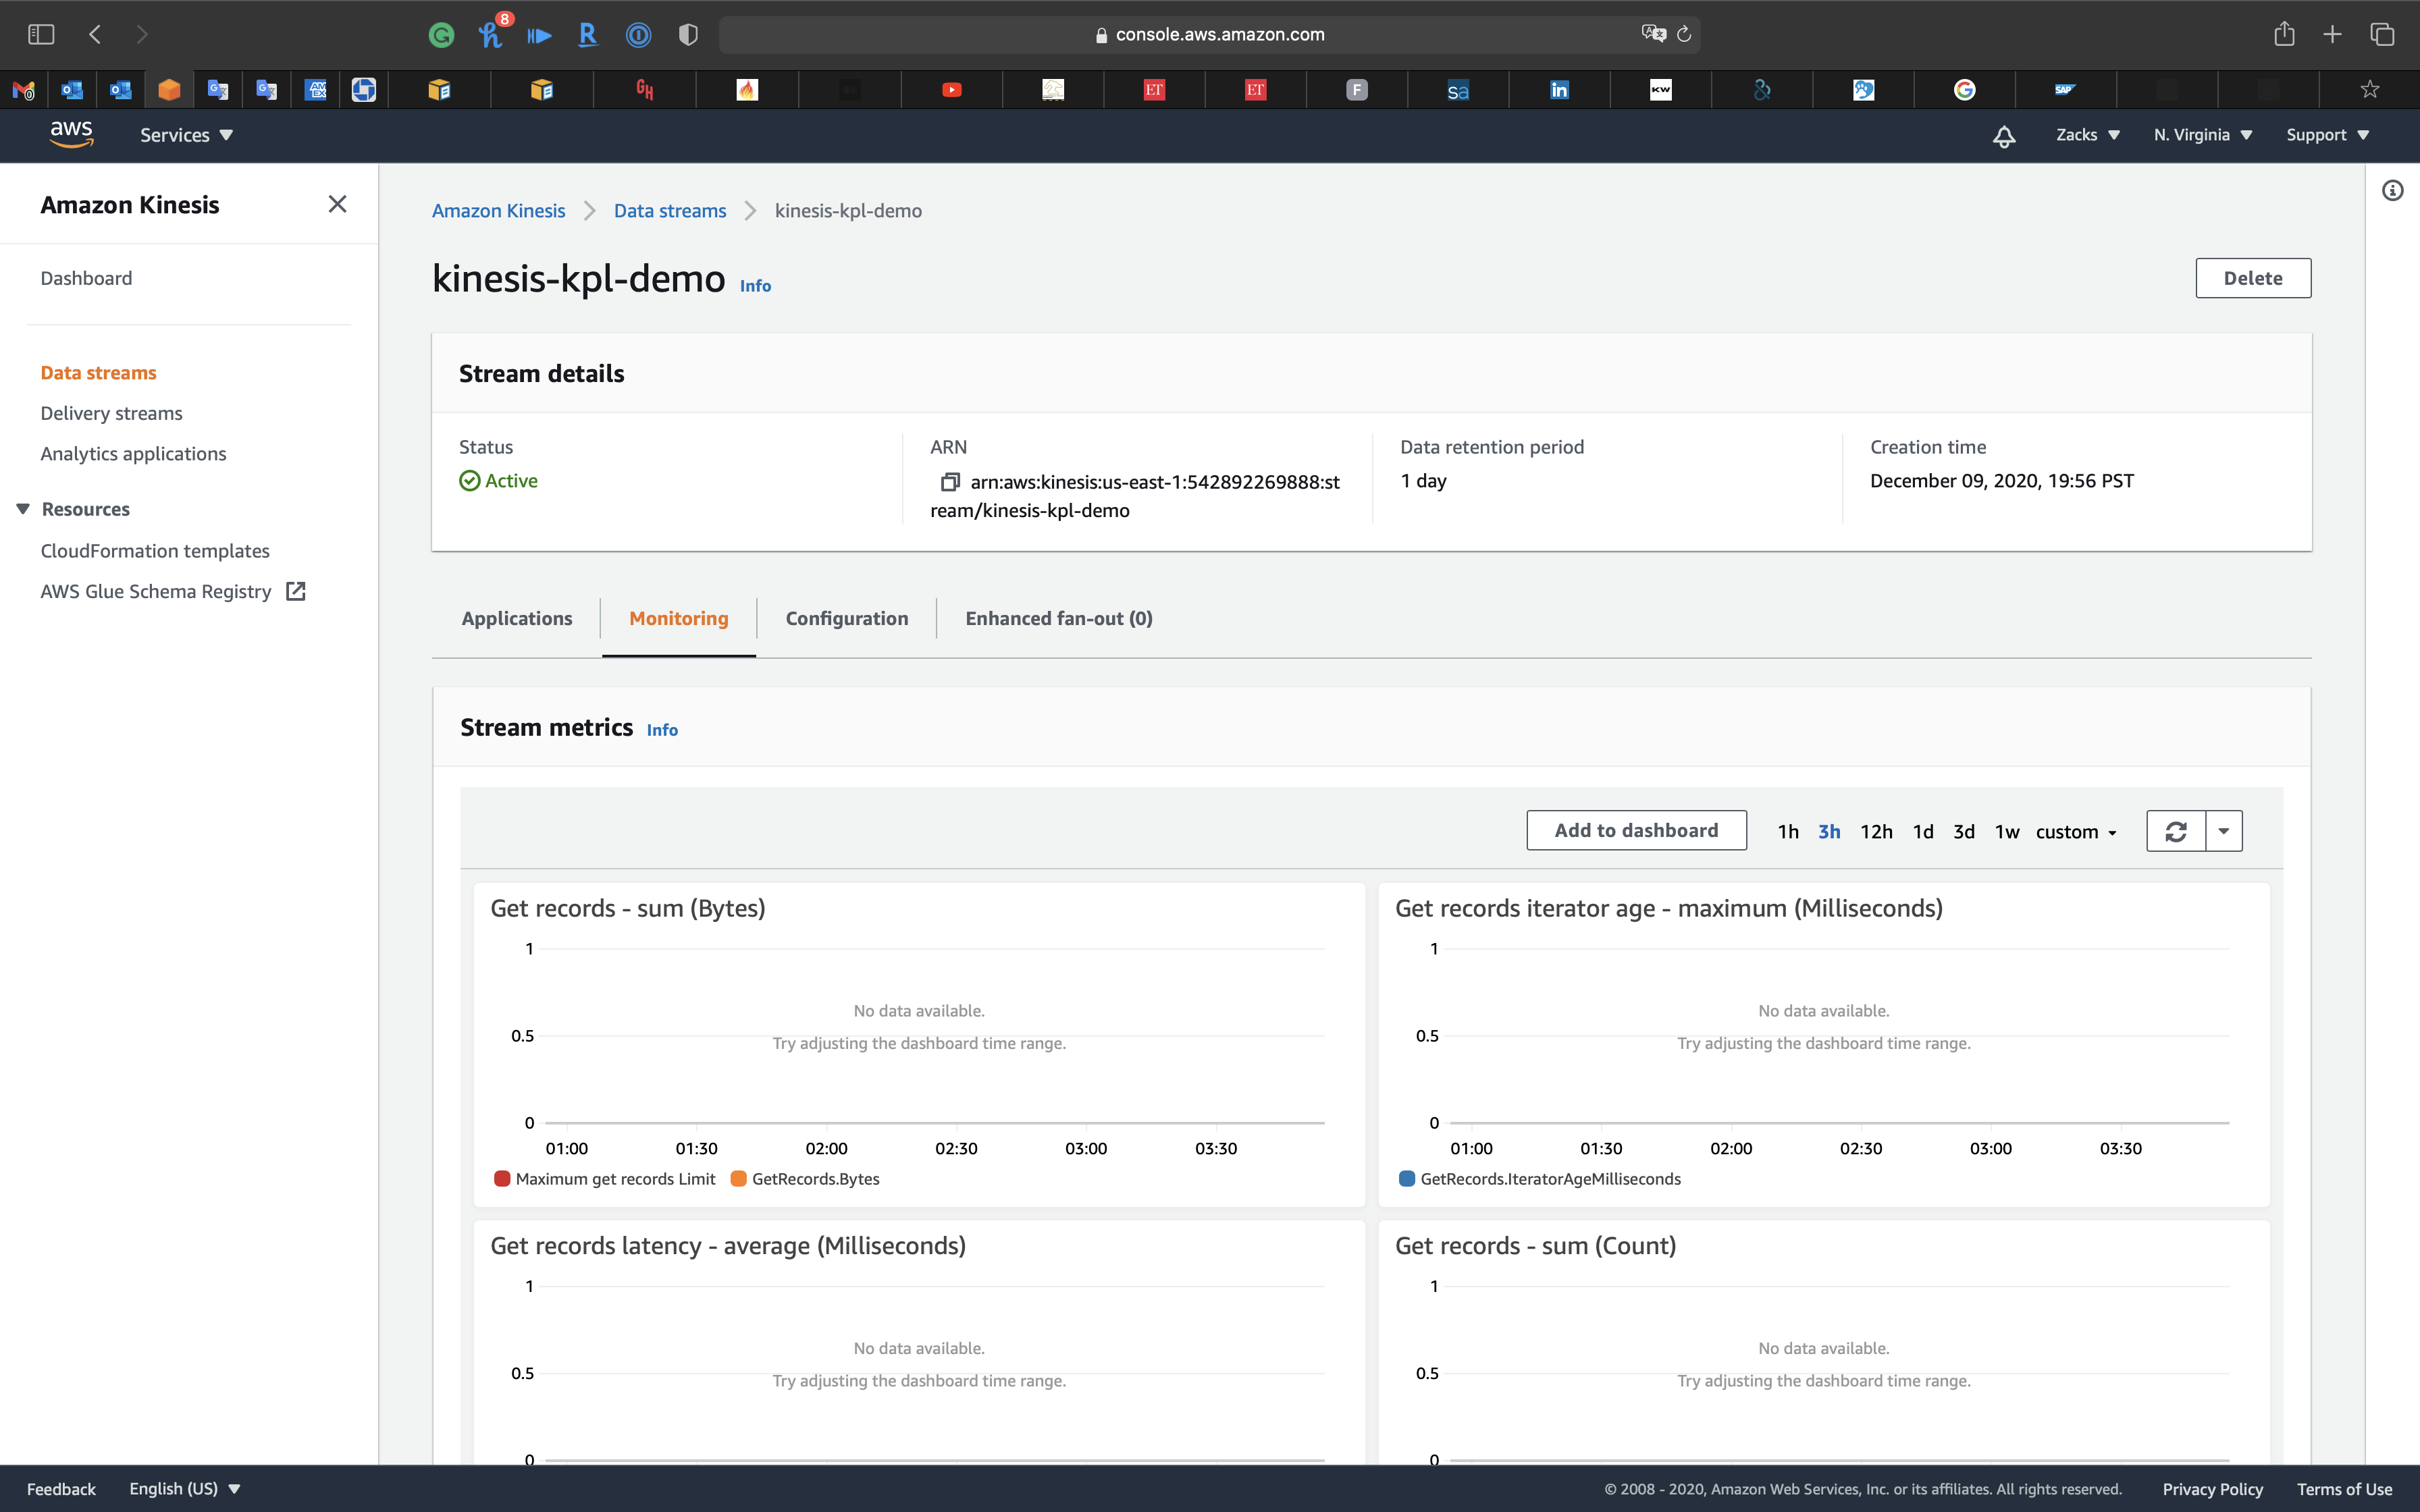Expand the custom time range dropdown
Screen dimensions: 2420x1512
2076,832
